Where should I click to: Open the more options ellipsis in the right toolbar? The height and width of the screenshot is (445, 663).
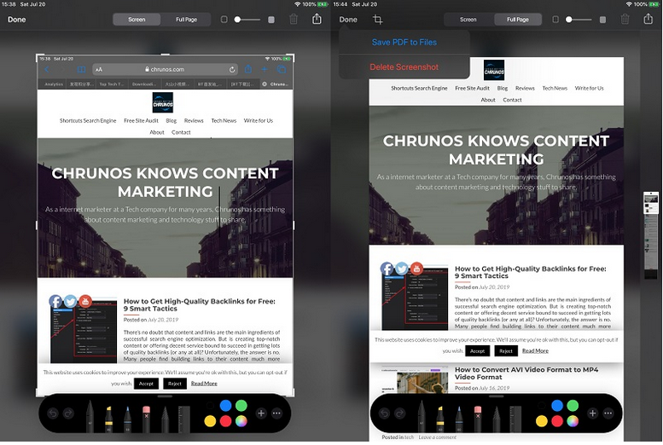pos(608,413)
